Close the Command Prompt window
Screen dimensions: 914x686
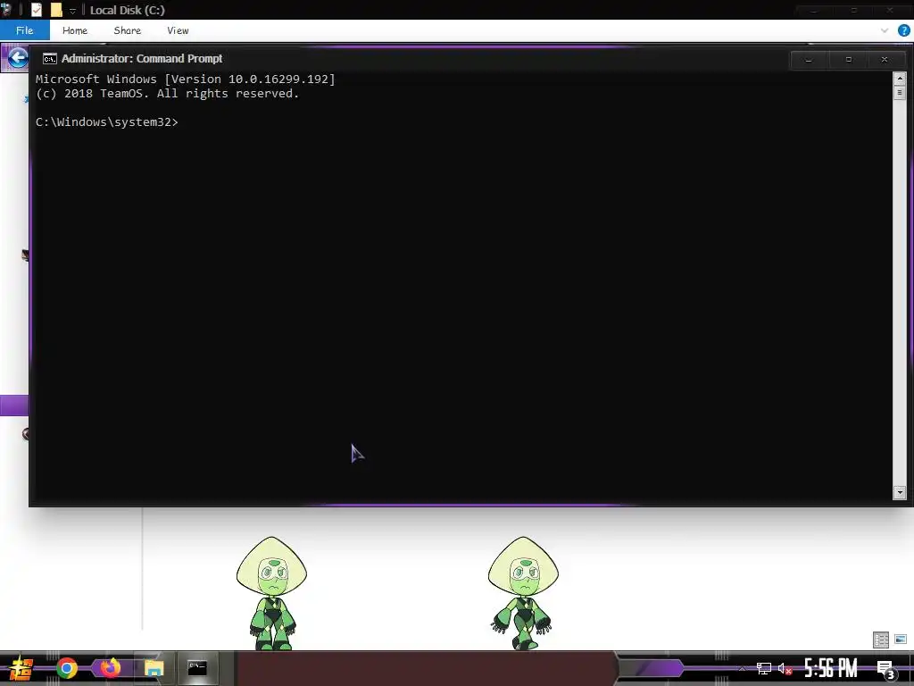(x=885, y=60)
